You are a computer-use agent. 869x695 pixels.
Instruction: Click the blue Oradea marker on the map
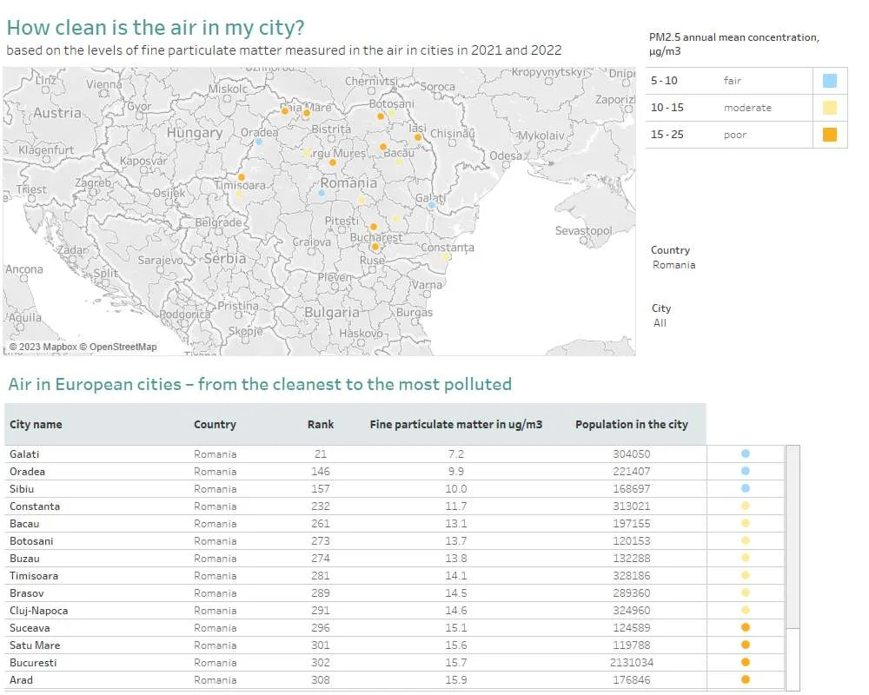point(258,141)
